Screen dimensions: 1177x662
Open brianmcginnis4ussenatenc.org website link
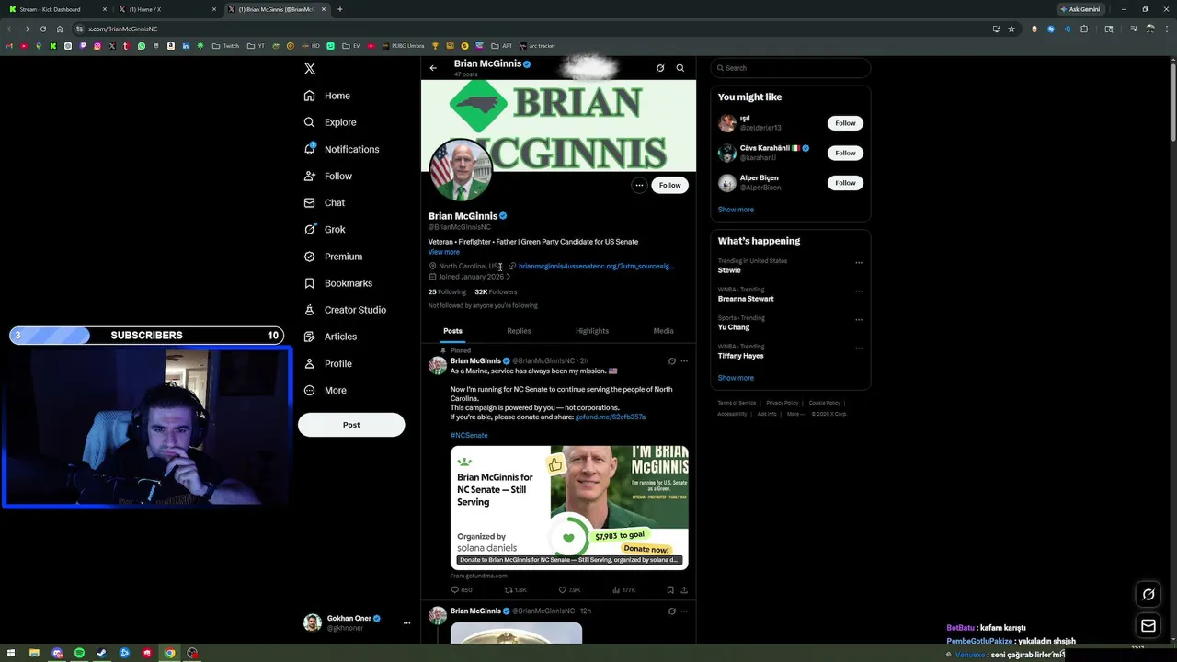coord(596,266)
